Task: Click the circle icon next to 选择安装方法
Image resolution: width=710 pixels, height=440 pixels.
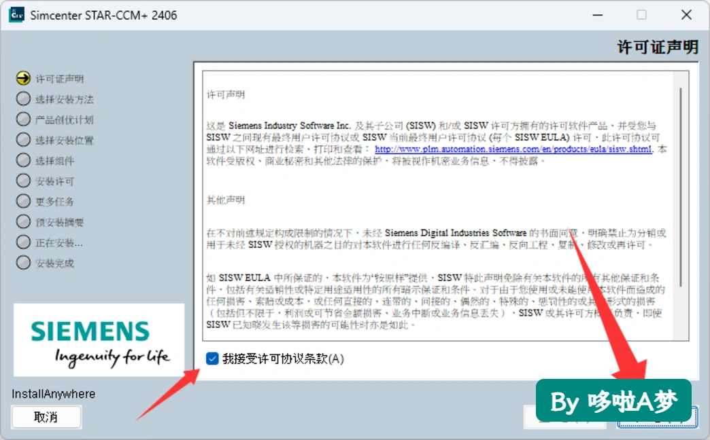Action: (x=23, y=98)
